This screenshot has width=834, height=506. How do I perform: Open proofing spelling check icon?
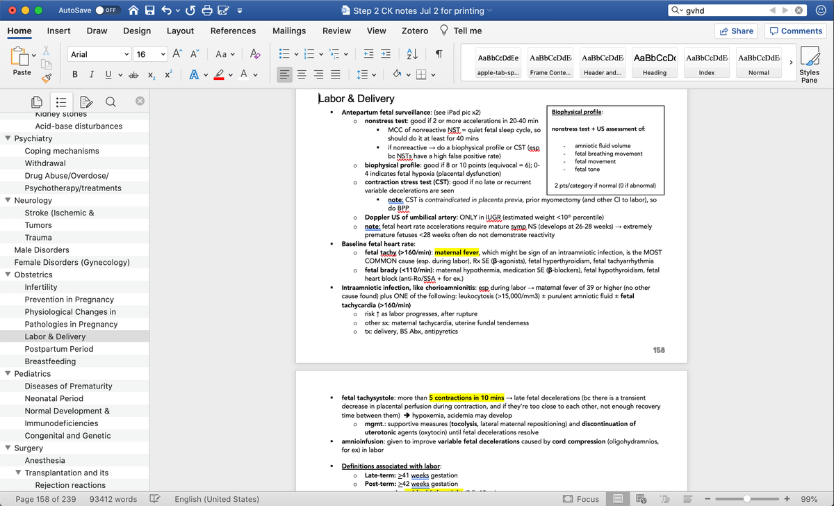(156, 499)
